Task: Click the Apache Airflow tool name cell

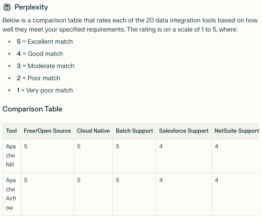Action: pos(11,194)
